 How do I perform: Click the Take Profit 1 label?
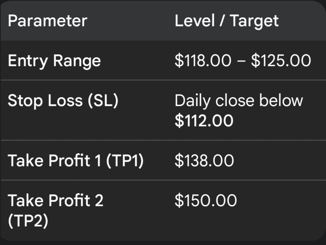pos(54,161)
